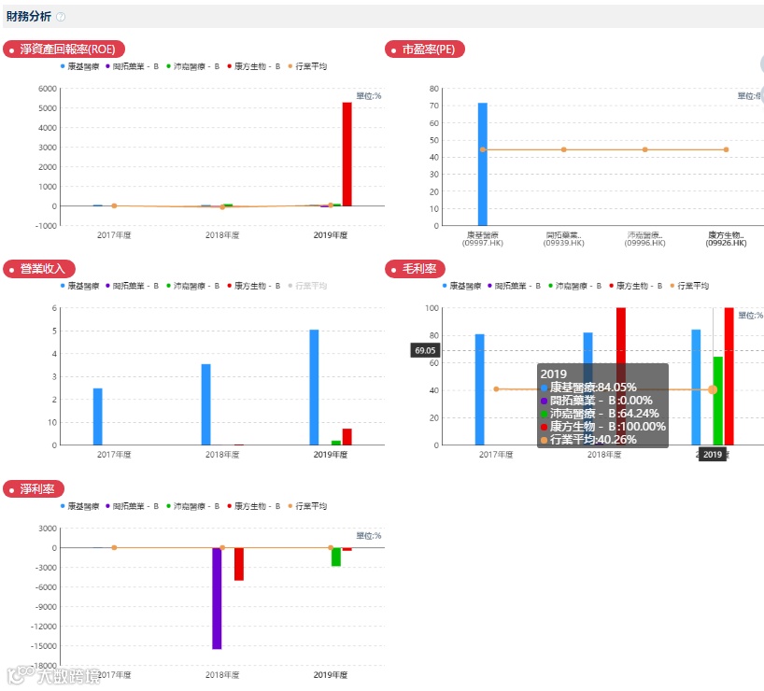Toggle 康基醫療 legend in 營業收入 chart
Screen dimensions: 764x691
79,286
